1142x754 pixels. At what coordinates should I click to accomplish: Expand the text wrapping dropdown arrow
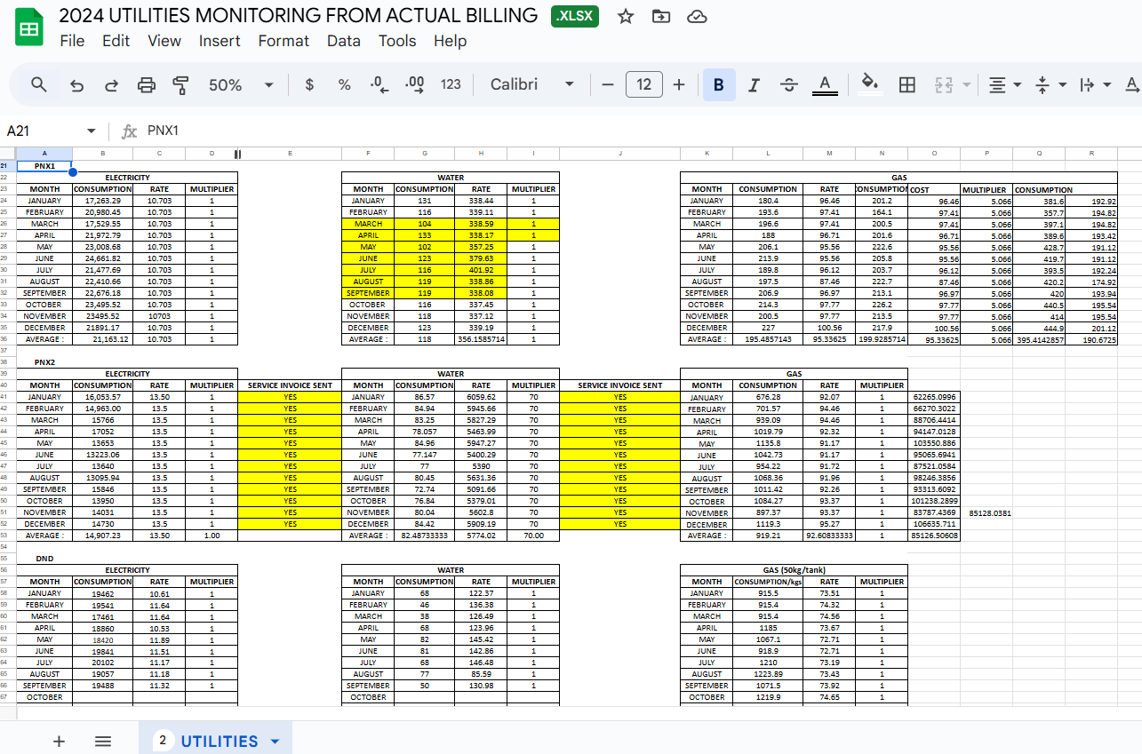coord(1107,84)
